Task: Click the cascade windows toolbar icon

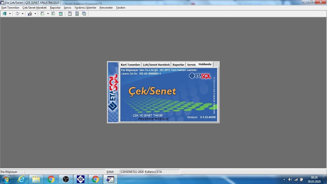Action: [x=84, y=14]
